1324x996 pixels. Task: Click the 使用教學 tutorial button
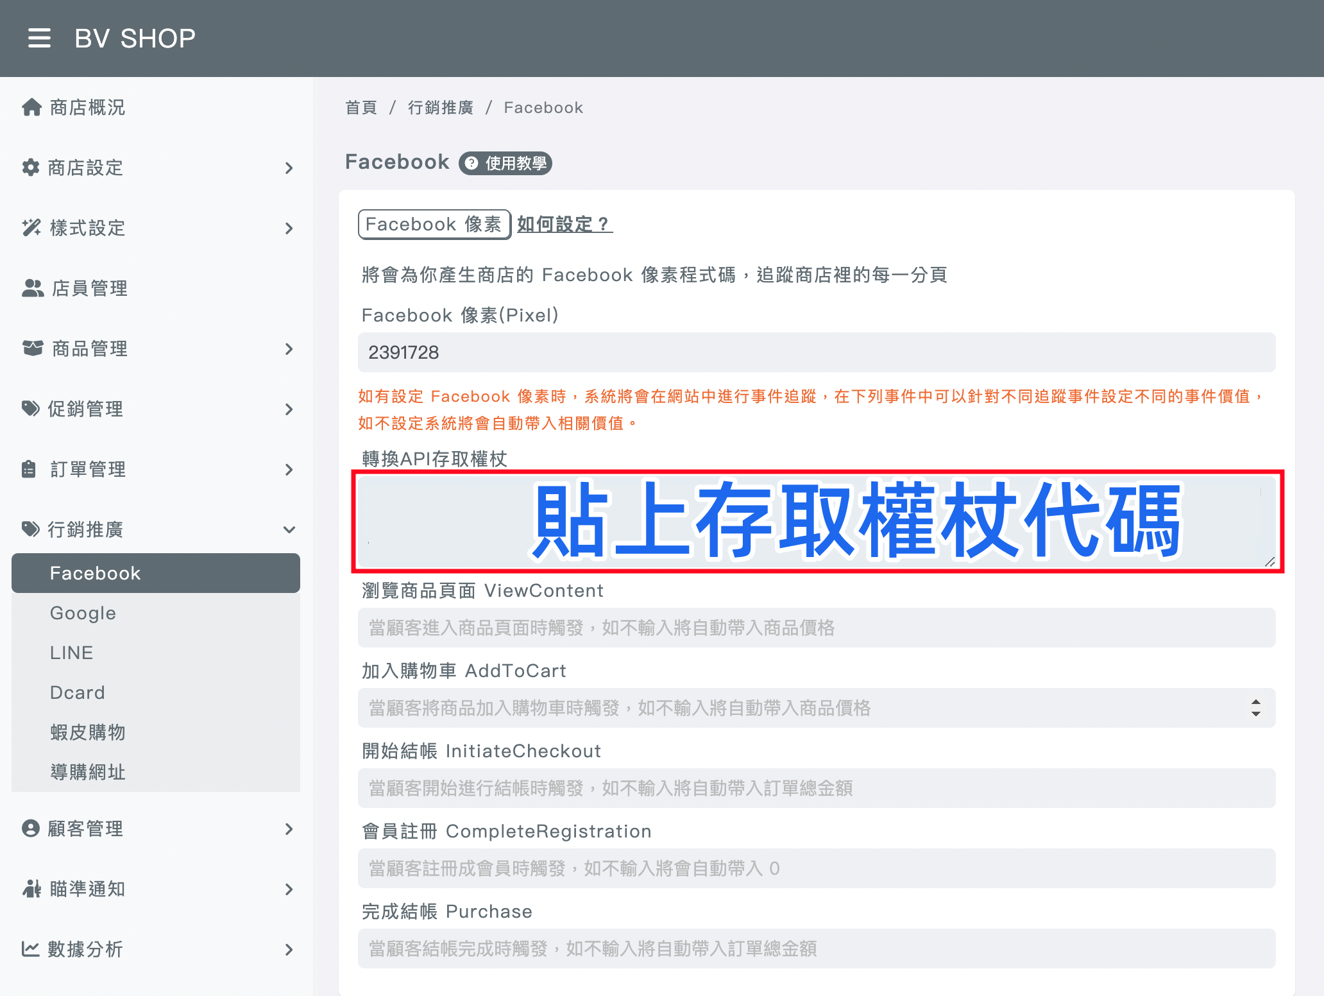click(x=505, y=163)
